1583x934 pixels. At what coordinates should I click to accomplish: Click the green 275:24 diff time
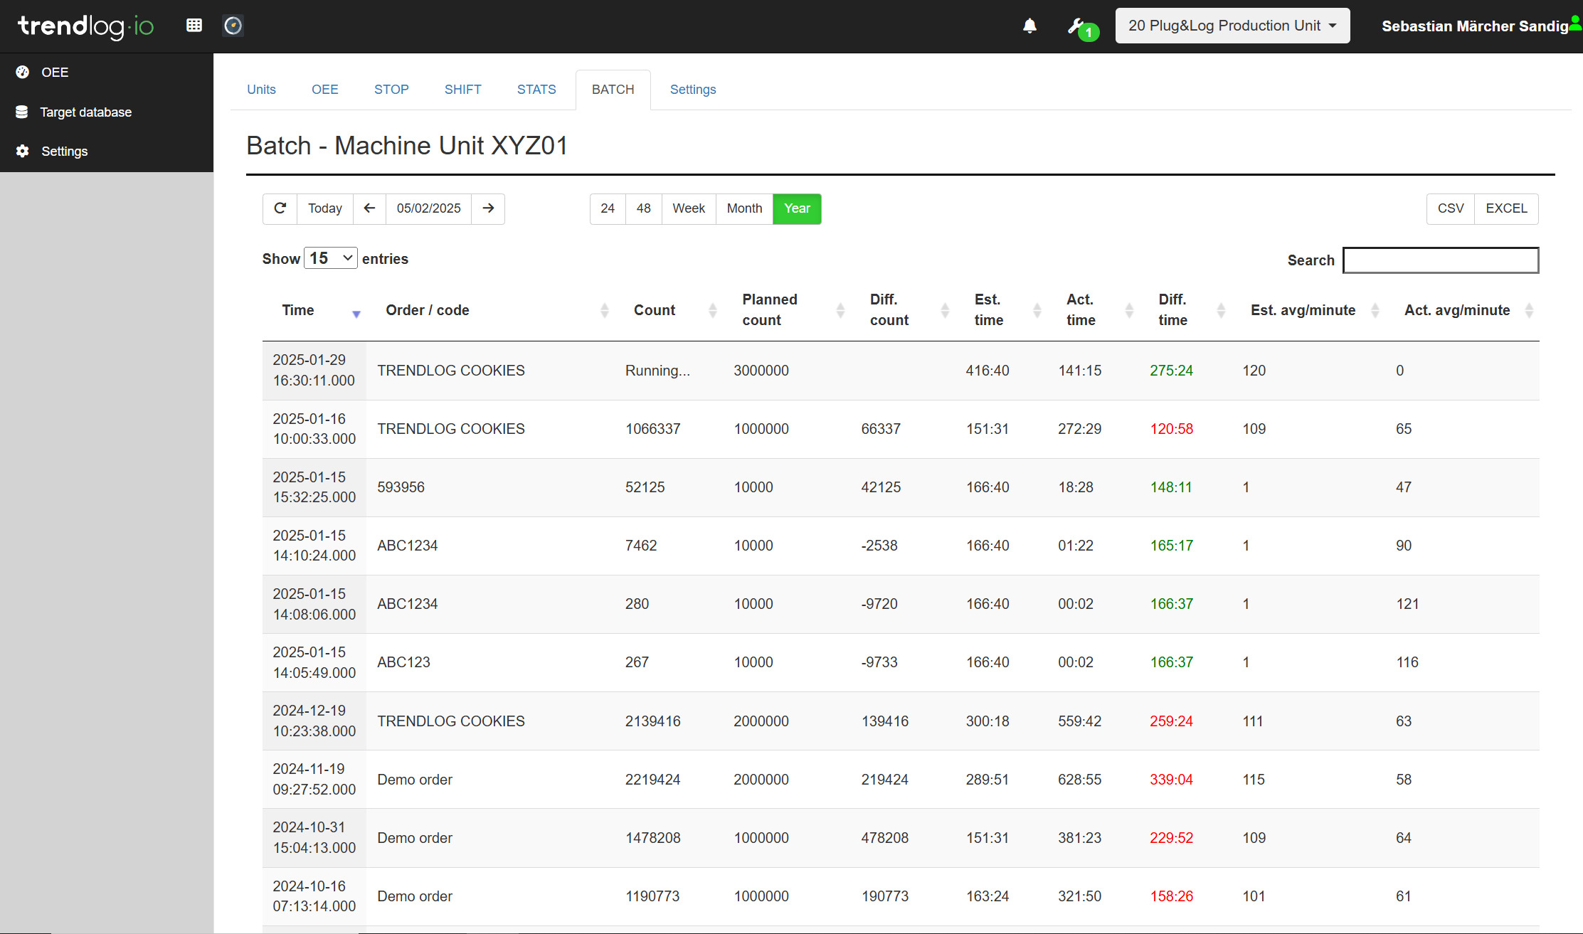1172,371
